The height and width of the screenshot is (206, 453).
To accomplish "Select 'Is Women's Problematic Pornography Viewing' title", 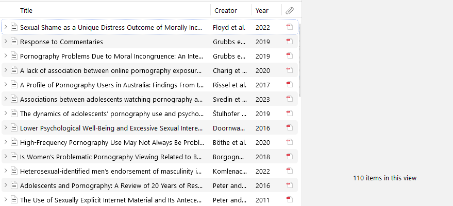I will [x=110, y=157].
